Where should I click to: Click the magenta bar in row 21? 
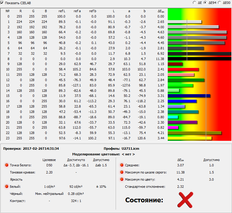[x=173, y=127]
